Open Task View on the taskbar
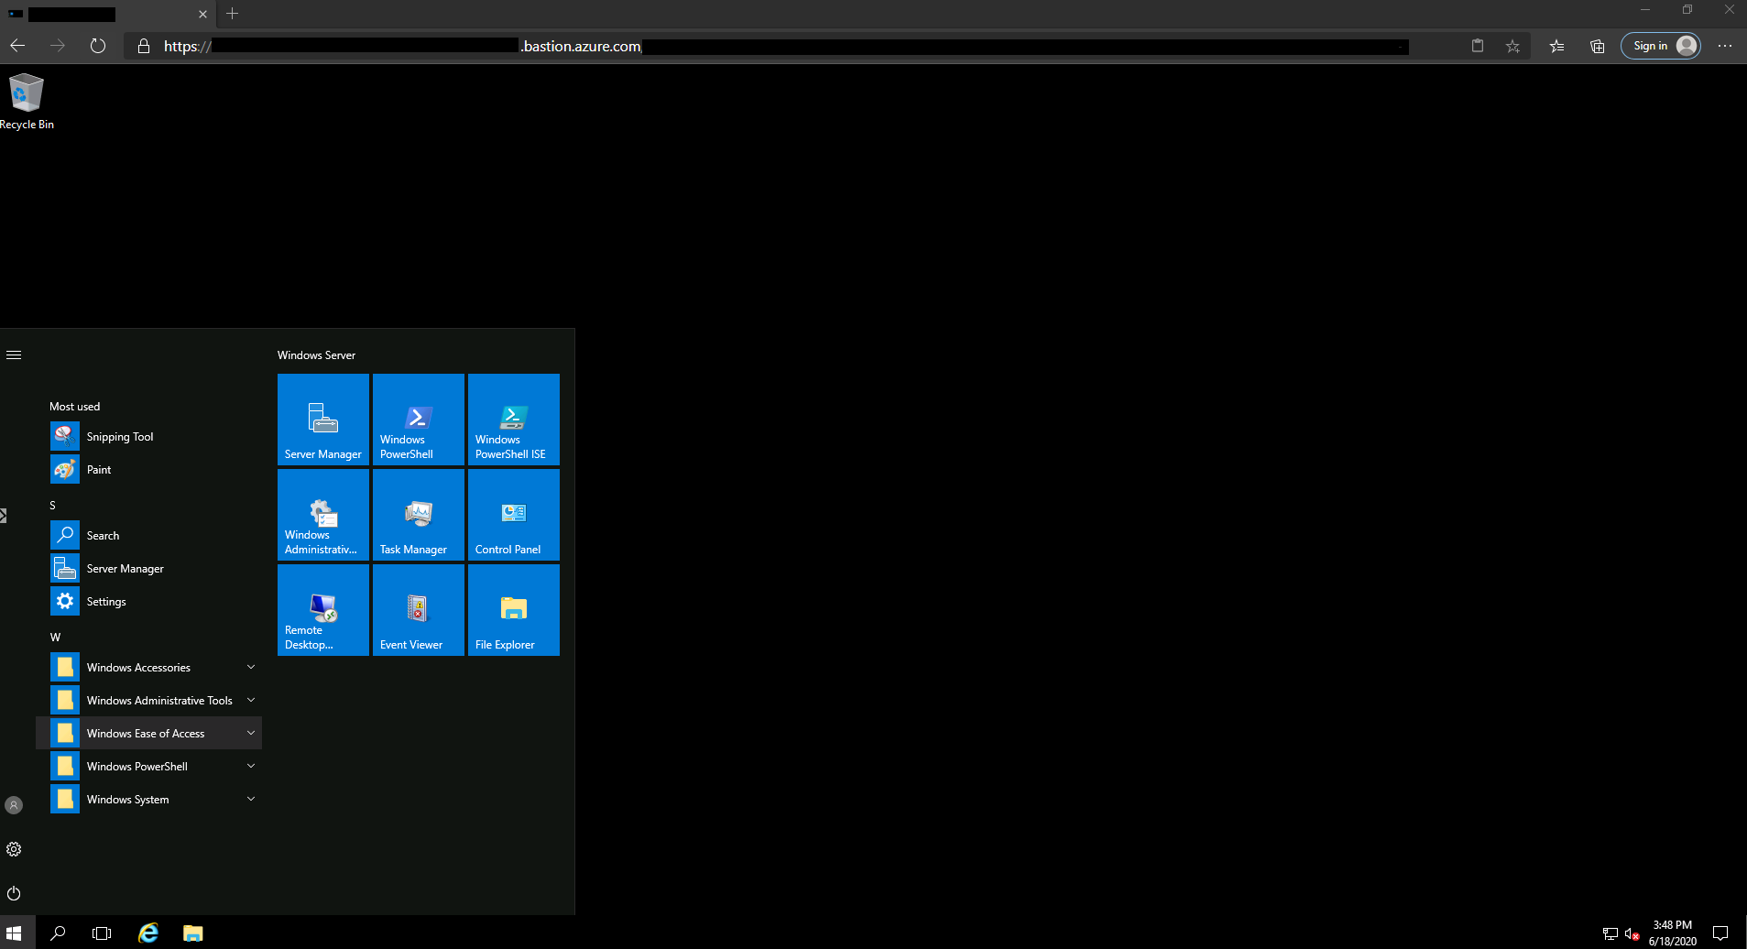1747x949 pixels. tap(102, 933)
